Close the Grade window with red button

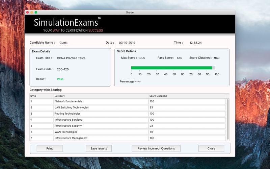(28, 13)
